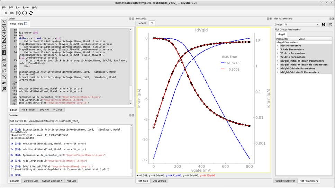This screenshot has height=188, width=335.
Task: Click the Set Current Dir button
Action: coord(19,121)
